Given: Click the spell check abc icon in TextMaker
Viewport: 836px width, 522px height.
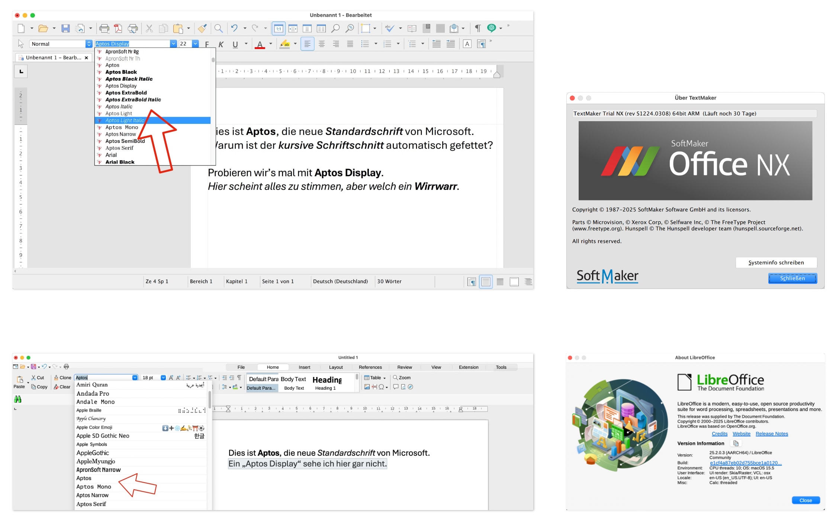Looking at the screenshot, I should pos(389,28).
